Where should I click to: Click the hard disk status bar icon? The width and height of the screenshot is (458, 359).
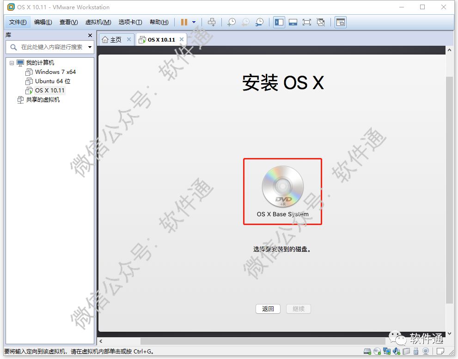(367, 351)
